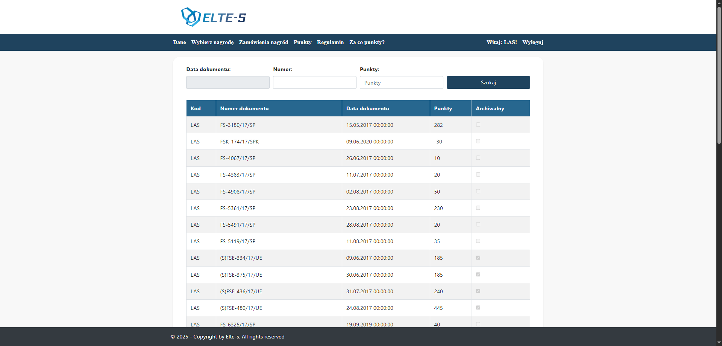Toggle Archiwalny checkbox for FS-3180/17/SP
The height and width of the screenshot is (346, 722).
click(478, 125)
